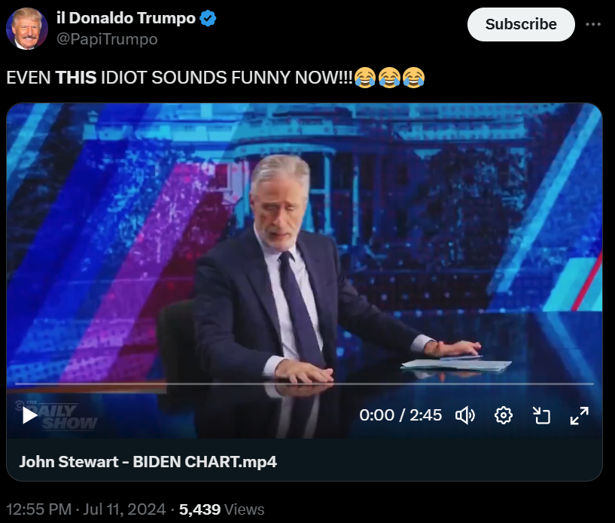The height and width of the screenshot is (523, 615).
Task: Play the video
Action: [30, 415]
